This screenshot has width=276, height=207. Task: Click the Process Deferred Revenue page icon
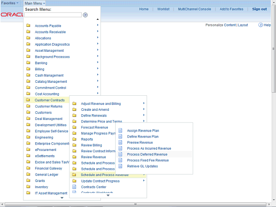(x=120, y=154)
